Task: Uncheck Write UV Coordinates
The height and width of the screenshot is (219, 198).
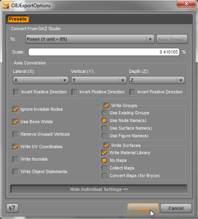Action: click(x=16, y=147)
